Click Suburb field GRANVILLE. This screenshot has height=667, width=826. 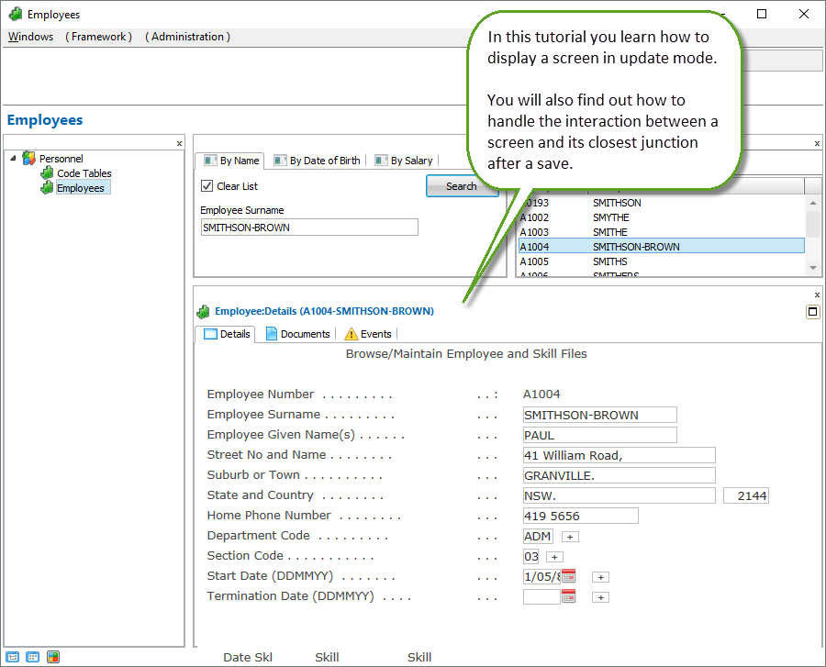(x=619, y=475)
